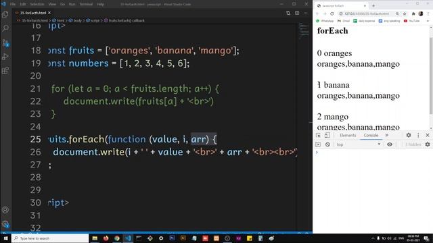Open DevTools customize three-dot menu
Screen dimensions: 433x243
tap(418, 135)
